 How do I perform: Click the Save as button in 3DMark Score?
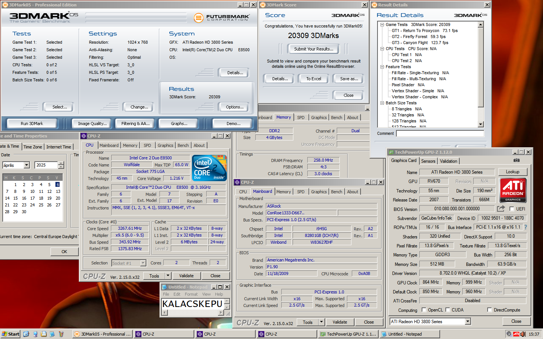click(x=349, y=79)
